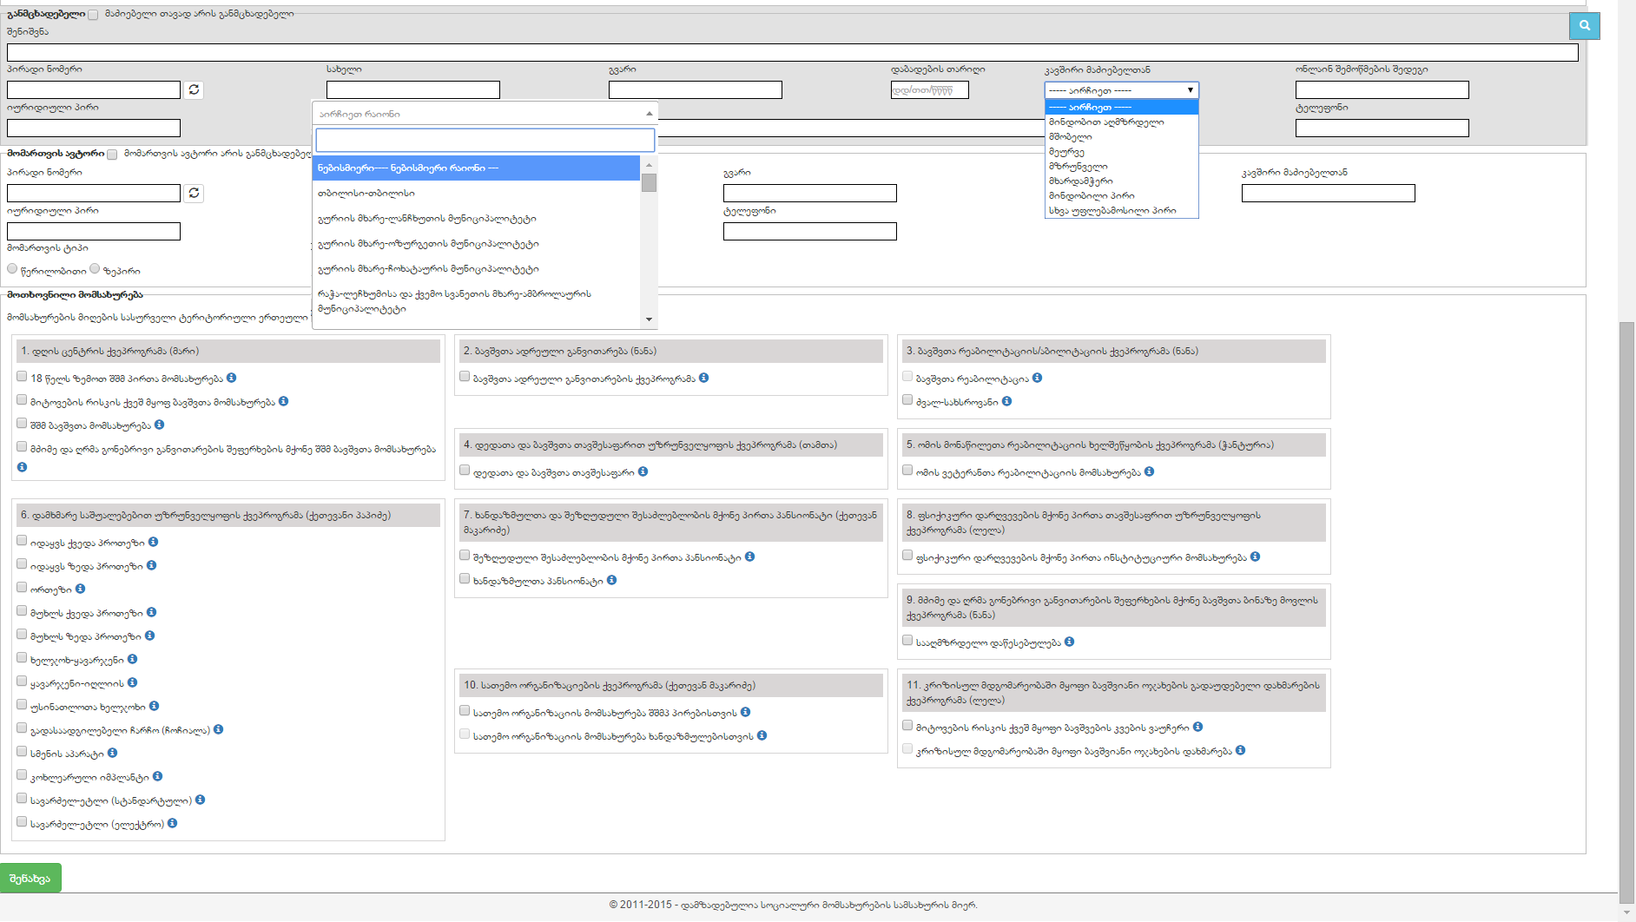
Task: Tick the უსინათლოთა ხელჯოხი checkbox
Action: [x=22, y=705]
